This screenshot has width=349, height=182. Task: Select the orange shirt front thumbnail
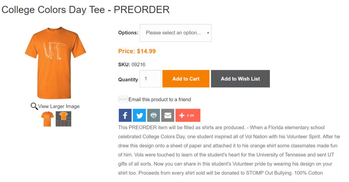pos(48,119)
